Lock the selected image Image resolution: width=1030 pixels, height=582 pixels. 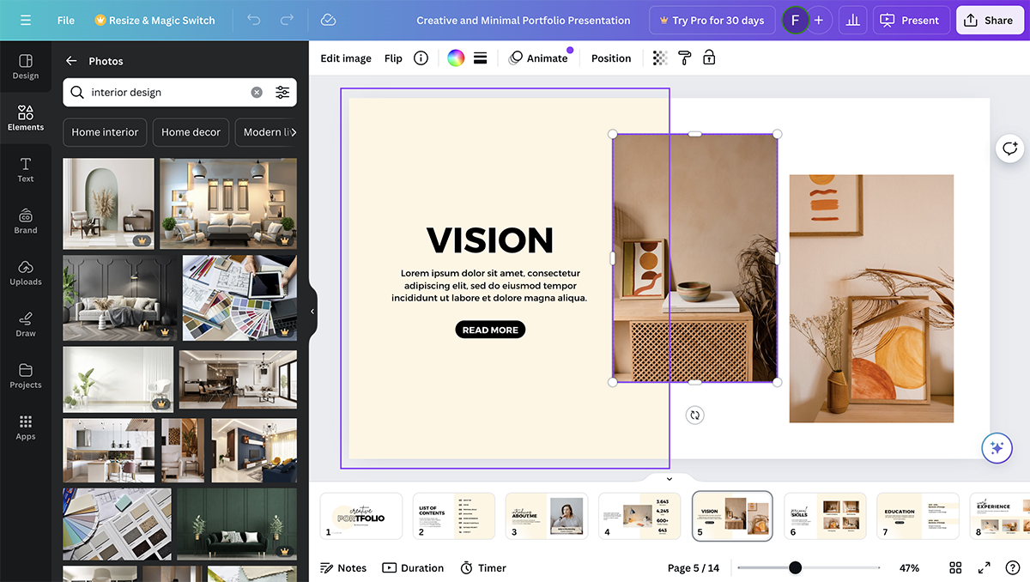[708, 58]
